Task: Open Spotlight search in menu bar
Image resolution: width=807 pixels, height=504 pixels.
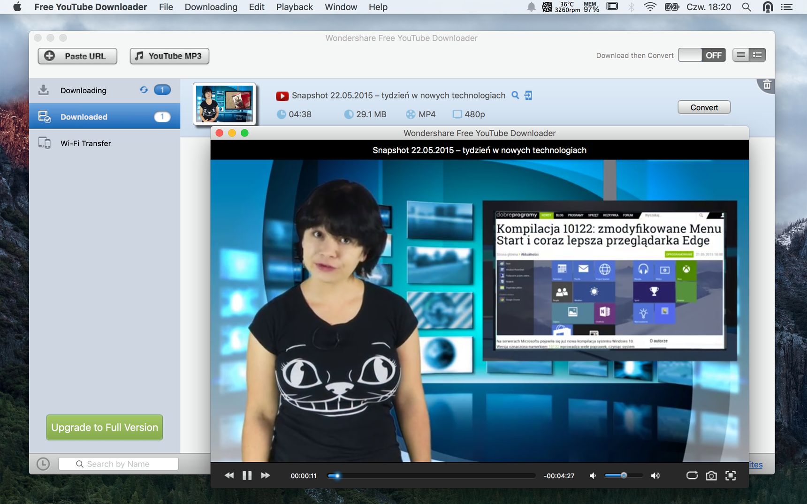Action: coord(746,7)
